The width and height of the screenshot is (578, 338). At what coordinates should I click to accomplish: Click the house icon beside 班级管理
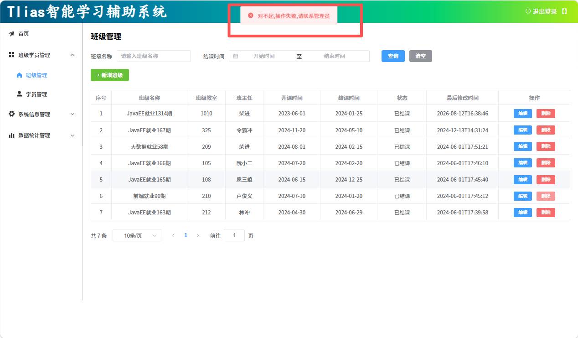click(19, 75)
